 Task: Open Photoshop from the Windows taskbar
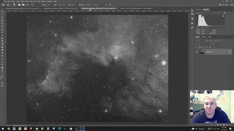(82, 128)
